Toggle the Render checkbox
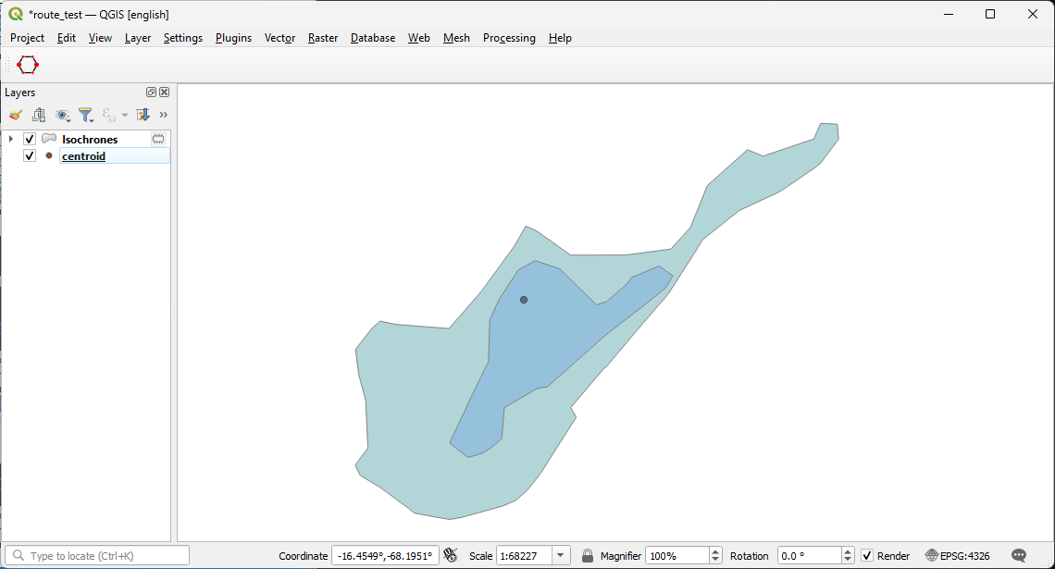The height and width of the screenshot is (569, 1055). click(x=867, y=555)
